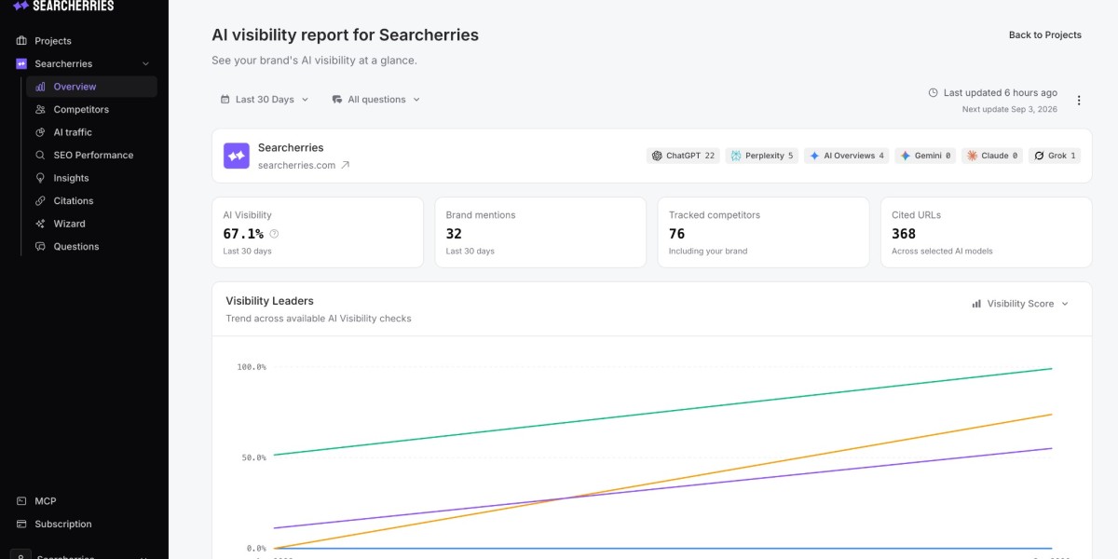Image resolution: width=1118 pixels, height=559 pixels.
Task: Open SEO Performance page
Action: 91,156
